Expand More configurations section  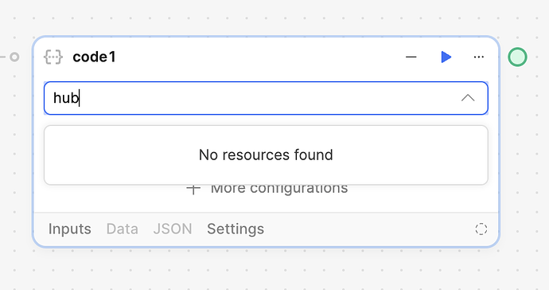279,189
